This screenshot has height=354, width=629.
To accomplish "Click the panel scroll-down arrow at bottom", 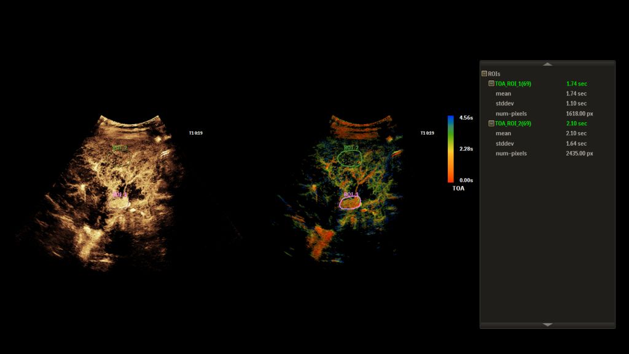I will tap(547, 324).
